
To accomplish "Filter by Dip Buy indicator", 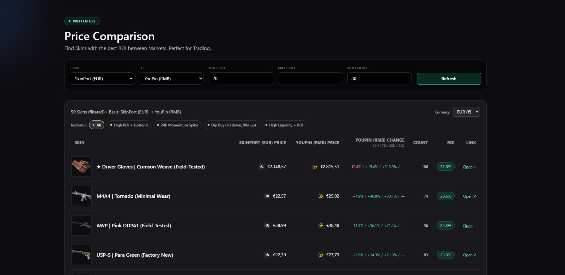I will coord(232,125).
